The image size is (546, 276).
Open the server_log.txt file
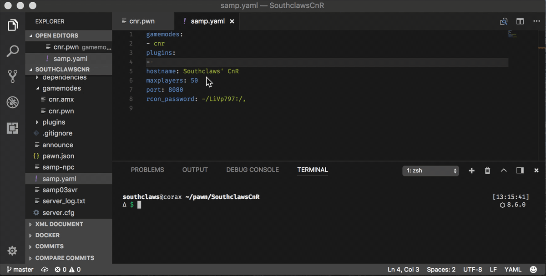tap(69, 201)
